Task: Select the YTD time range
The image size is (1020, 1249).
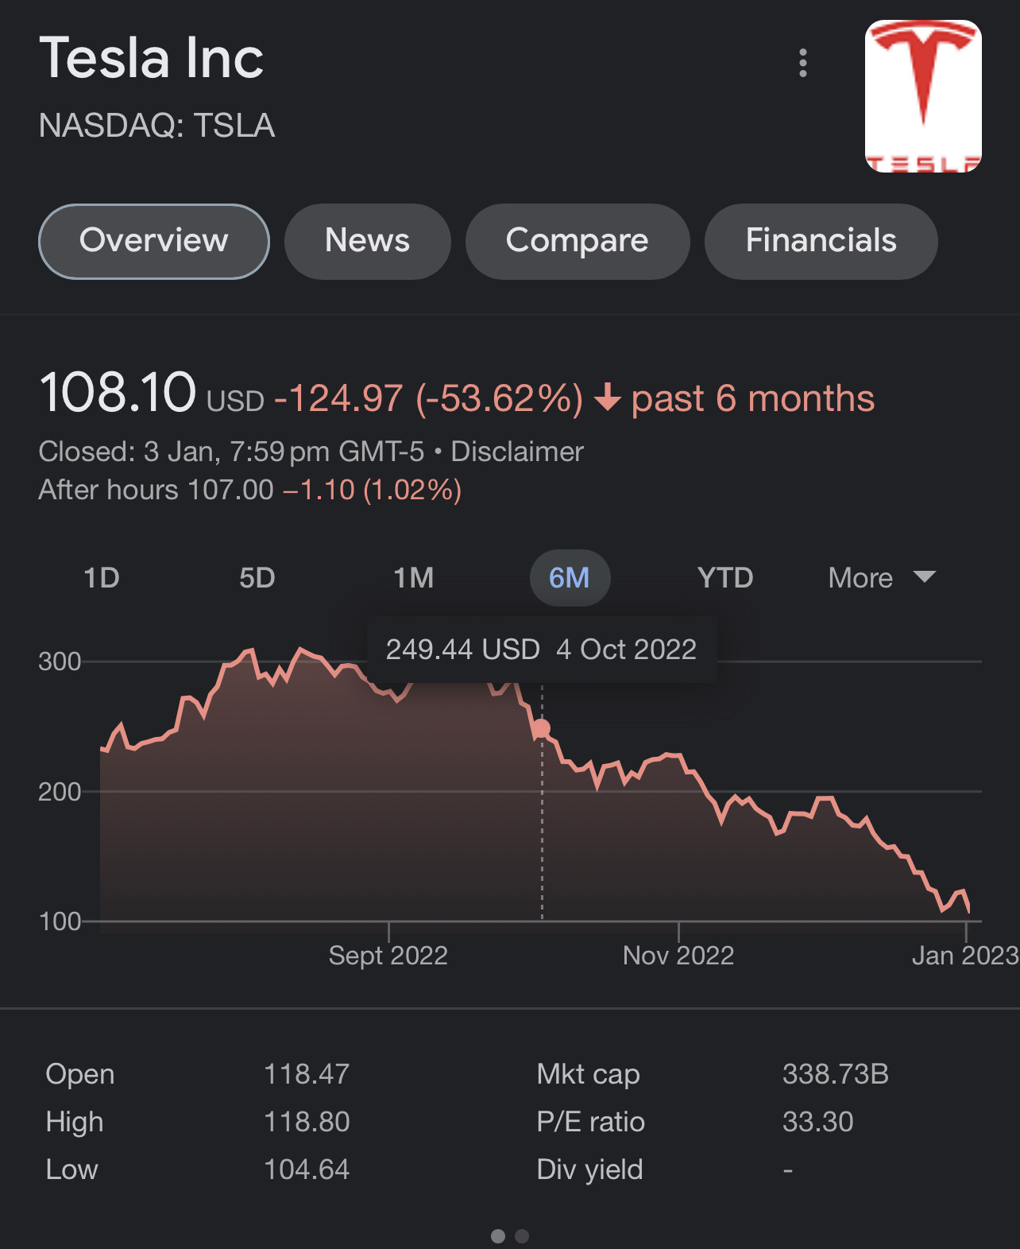Action: [725, 578]
